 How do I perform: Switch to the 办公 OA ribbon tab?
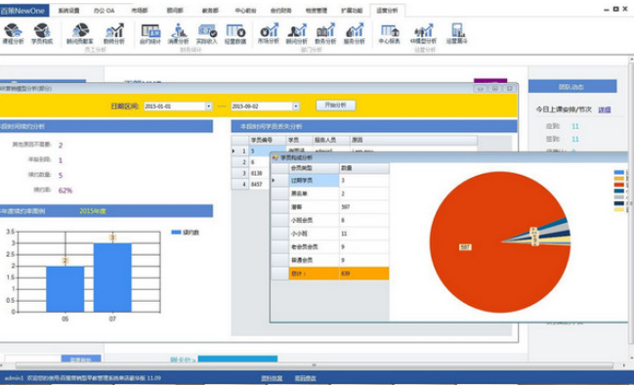click(x=104, y=11)
